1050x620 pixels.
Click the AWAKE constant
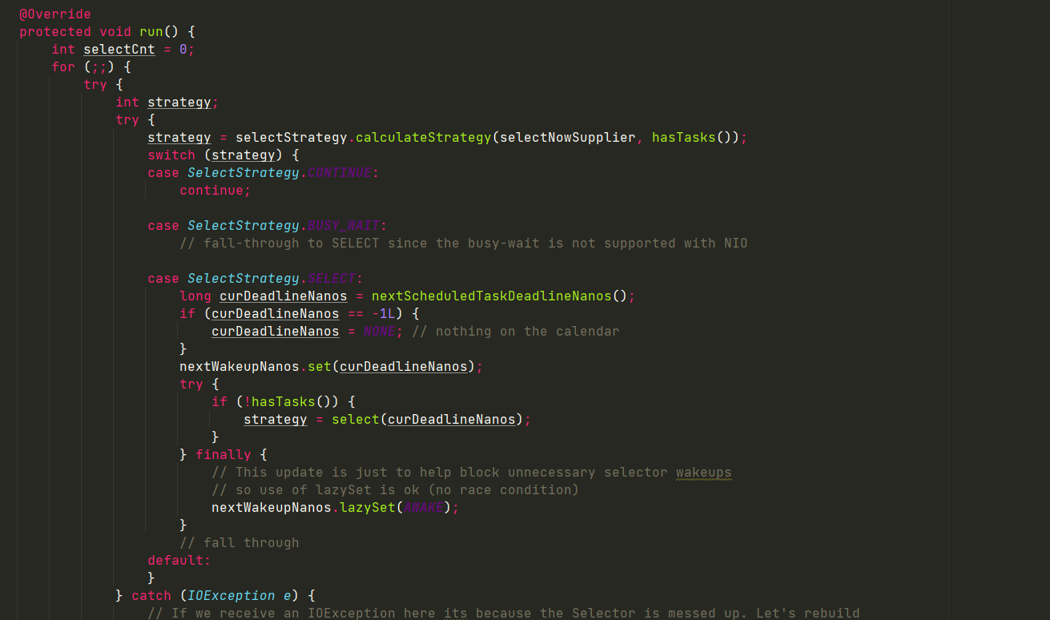pyautogui.click(x=424, y=507)
